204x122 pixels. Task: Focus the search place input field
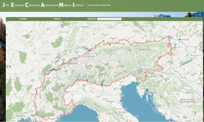point(109,19)
